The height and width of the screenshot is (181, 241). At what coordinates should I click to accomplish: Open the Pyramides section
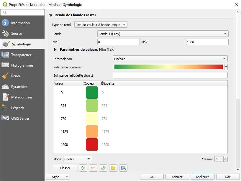click(x=19, y=87)
